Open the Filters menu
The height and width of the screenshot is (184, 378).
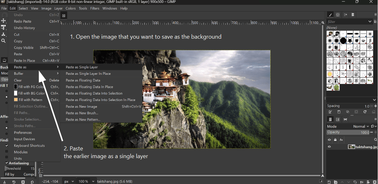pyautogui.click(x=95, y=8)
